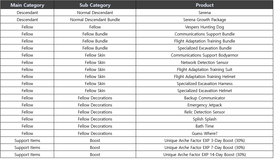Click Flight Adaptation Training Helmet cell
Viewport: 274px width, 159px height.
click(204, 77)
